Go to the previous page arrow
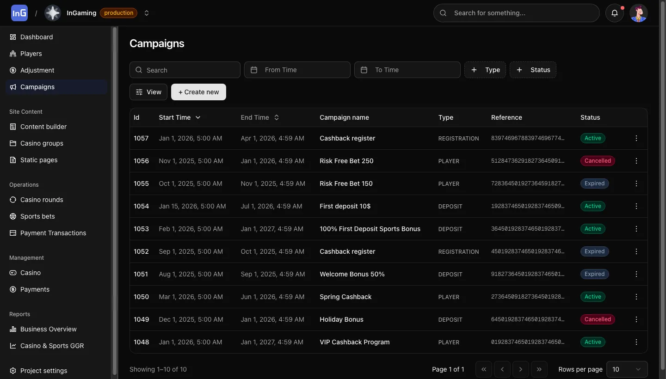This screenshot has height=379, width=666. click(x=502, y=369)
